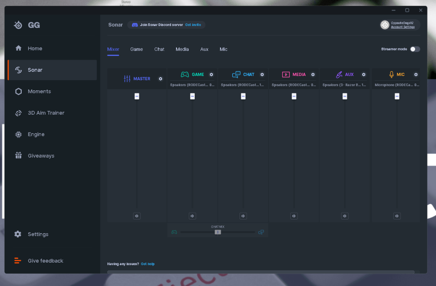Viewport: 436px width, 286px height.
Task: Open MIC Microphone input device dropdown
Action: [397, 85]
